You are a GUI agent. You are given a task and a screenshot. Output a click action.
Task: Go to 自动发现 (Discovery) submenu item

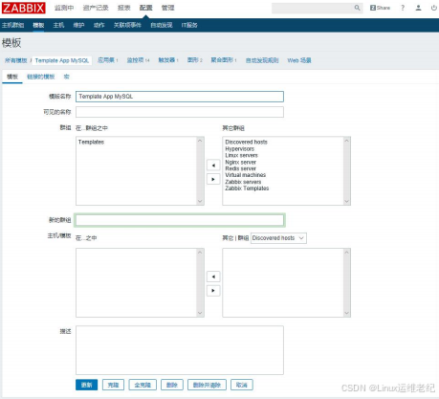click(162, 25)
